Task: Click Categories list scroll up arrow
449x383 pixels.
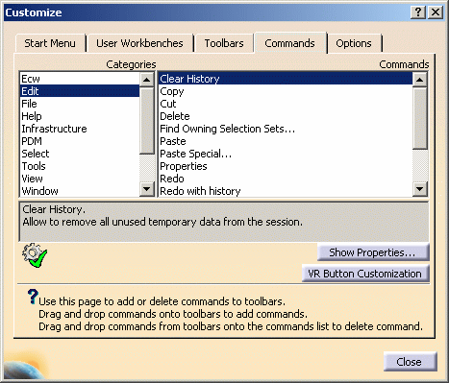Action: point(147,80)
